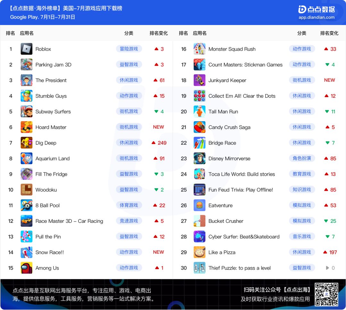
Task: Open the Race Master 3D car icon
Action: [27, 221]
